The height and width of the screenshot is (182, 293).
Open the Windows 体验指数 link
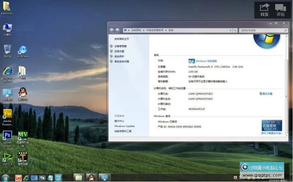click(x=206, y=61)
